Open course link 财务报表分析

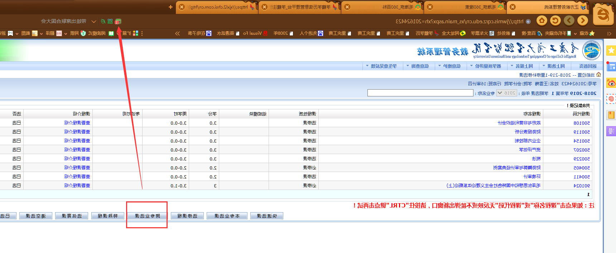(x=528, y=132)
